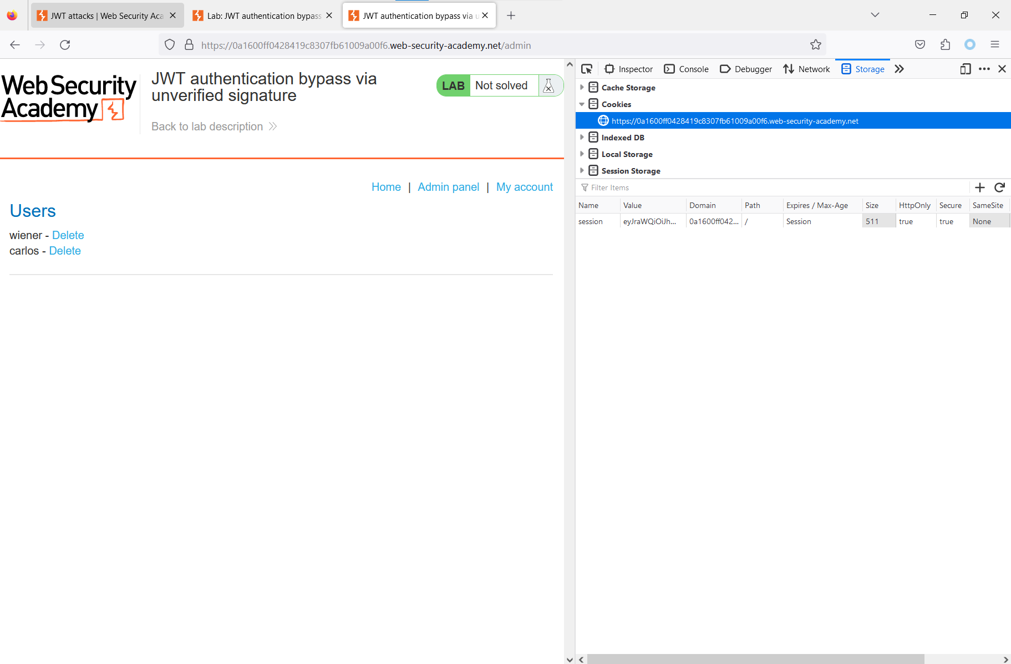Viewport: 1011px width, 664px height.
Task: Open the list all tabs chevron
Action: click(875, 15)
